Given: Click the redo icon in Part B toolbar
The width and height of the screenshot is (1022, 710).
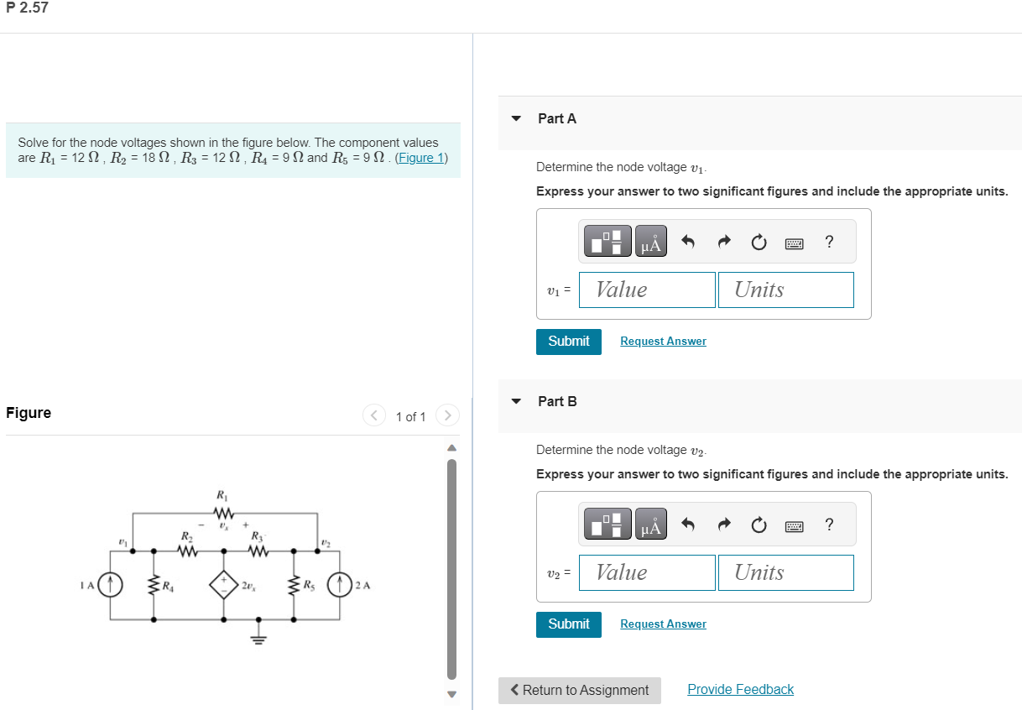Looking at the screenshot, I should tap(724, 524).
